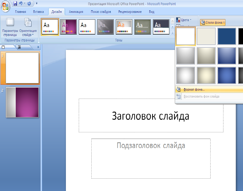Open the Undo history dropdown arrow

click(x=24, y=3)
